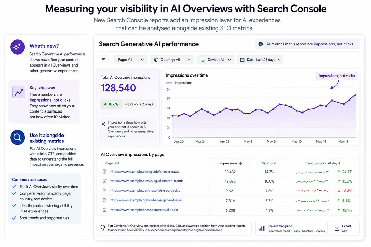This screenshot has height=247, width=371.
Task: Click checkmark for Identify content winning visibility
Action: pos(14,206)
